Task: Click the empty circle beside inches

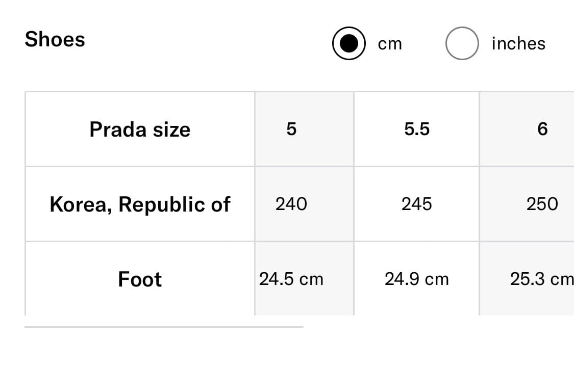Action: click(462, 43)
